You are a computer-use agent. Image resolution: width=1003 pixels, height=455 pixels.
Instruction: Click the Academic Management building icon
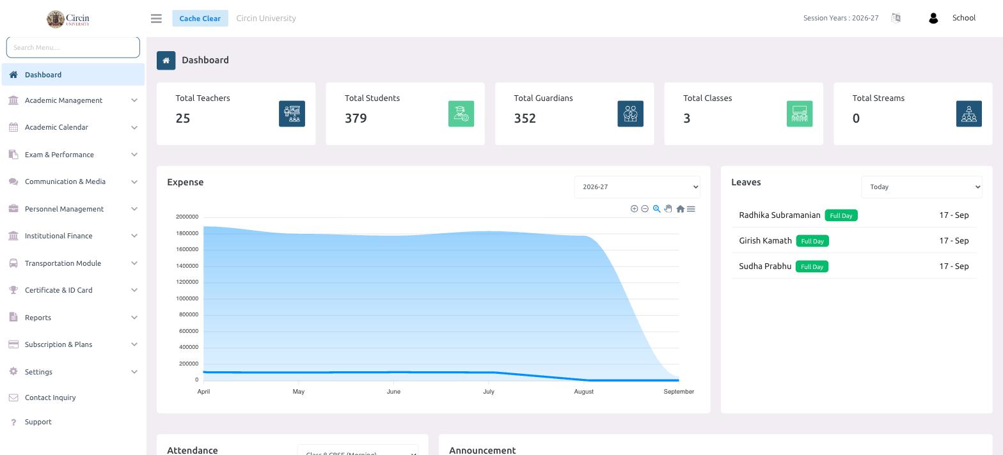pos(13,100)
